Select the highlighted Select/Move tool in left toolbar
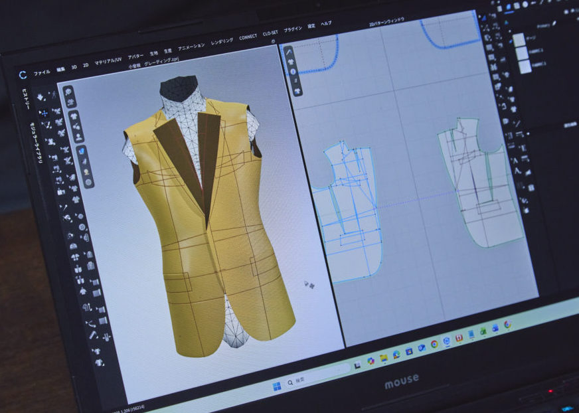The image size is (579, 413). 44,114
